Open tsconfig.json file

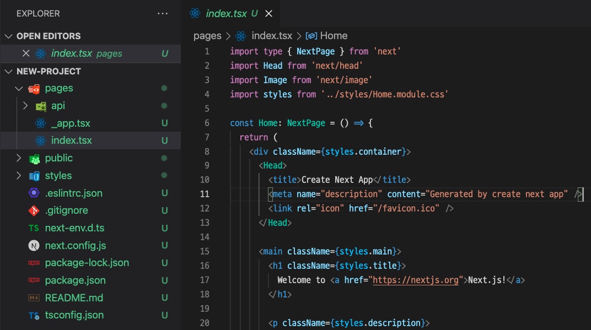click(74, 315)
